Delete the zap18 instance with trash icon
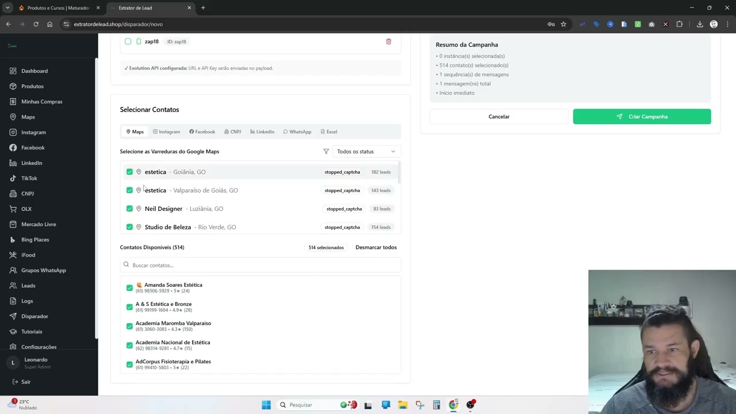The width and height of the screenshot is (736, 414). point(389,41)
